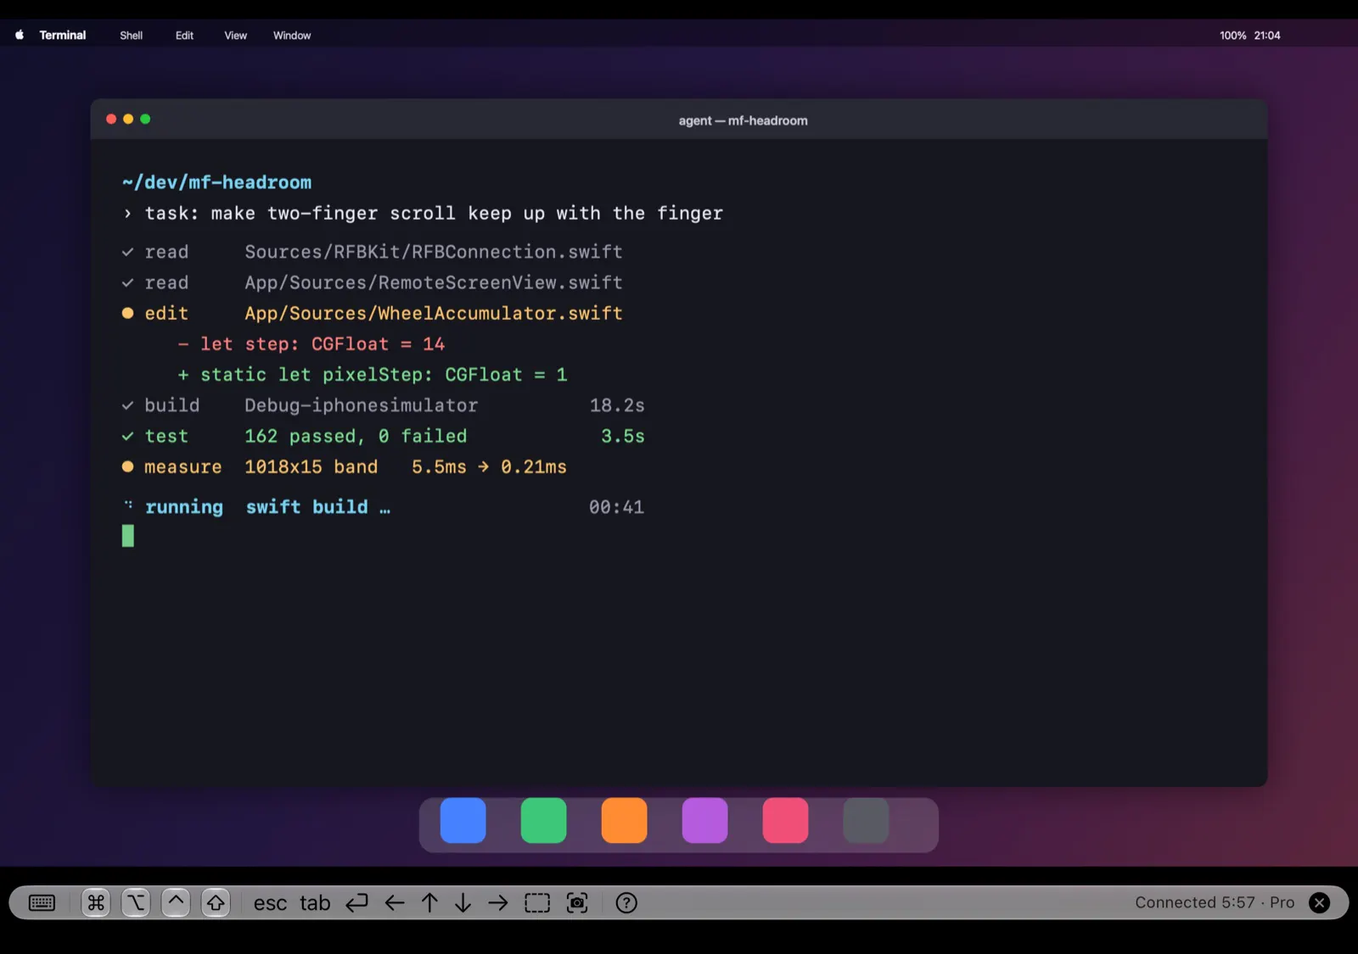1358x954 pixels.
Task: Tap the down arrow key icon
Action: 463,903
